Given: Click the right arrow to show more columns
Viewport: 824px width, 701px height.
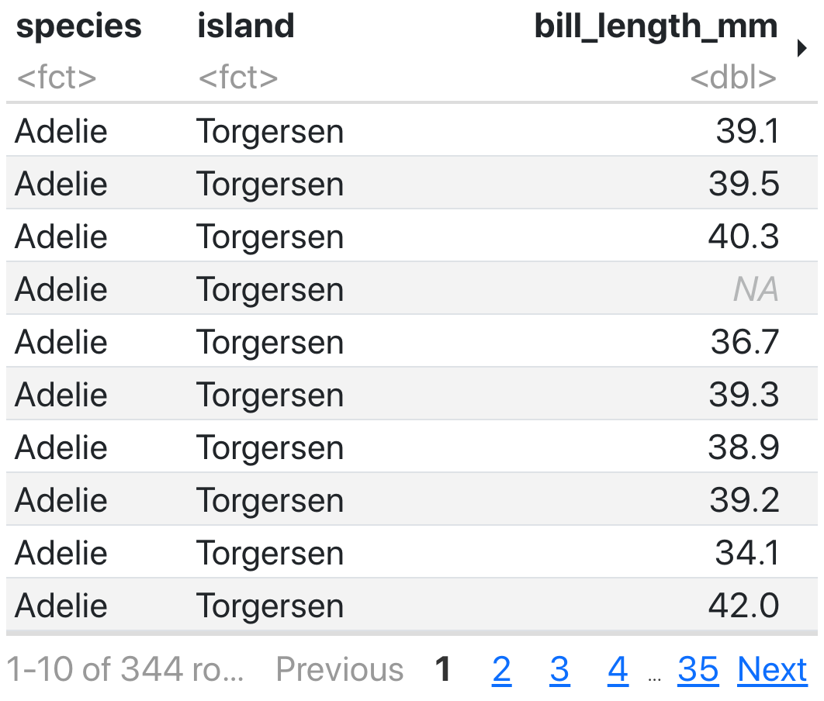Looking at the screenshot, I should (801, 49).
